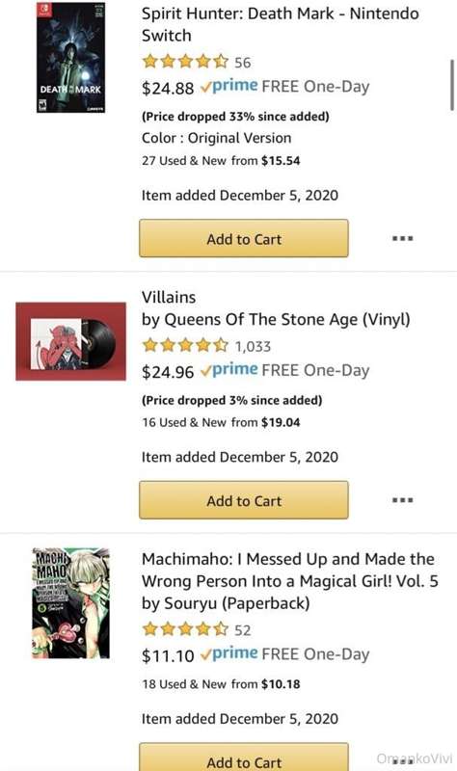View 27 Used & New offers from $15.54
This screenshot has width=457, height=771.
click(221, 160)
